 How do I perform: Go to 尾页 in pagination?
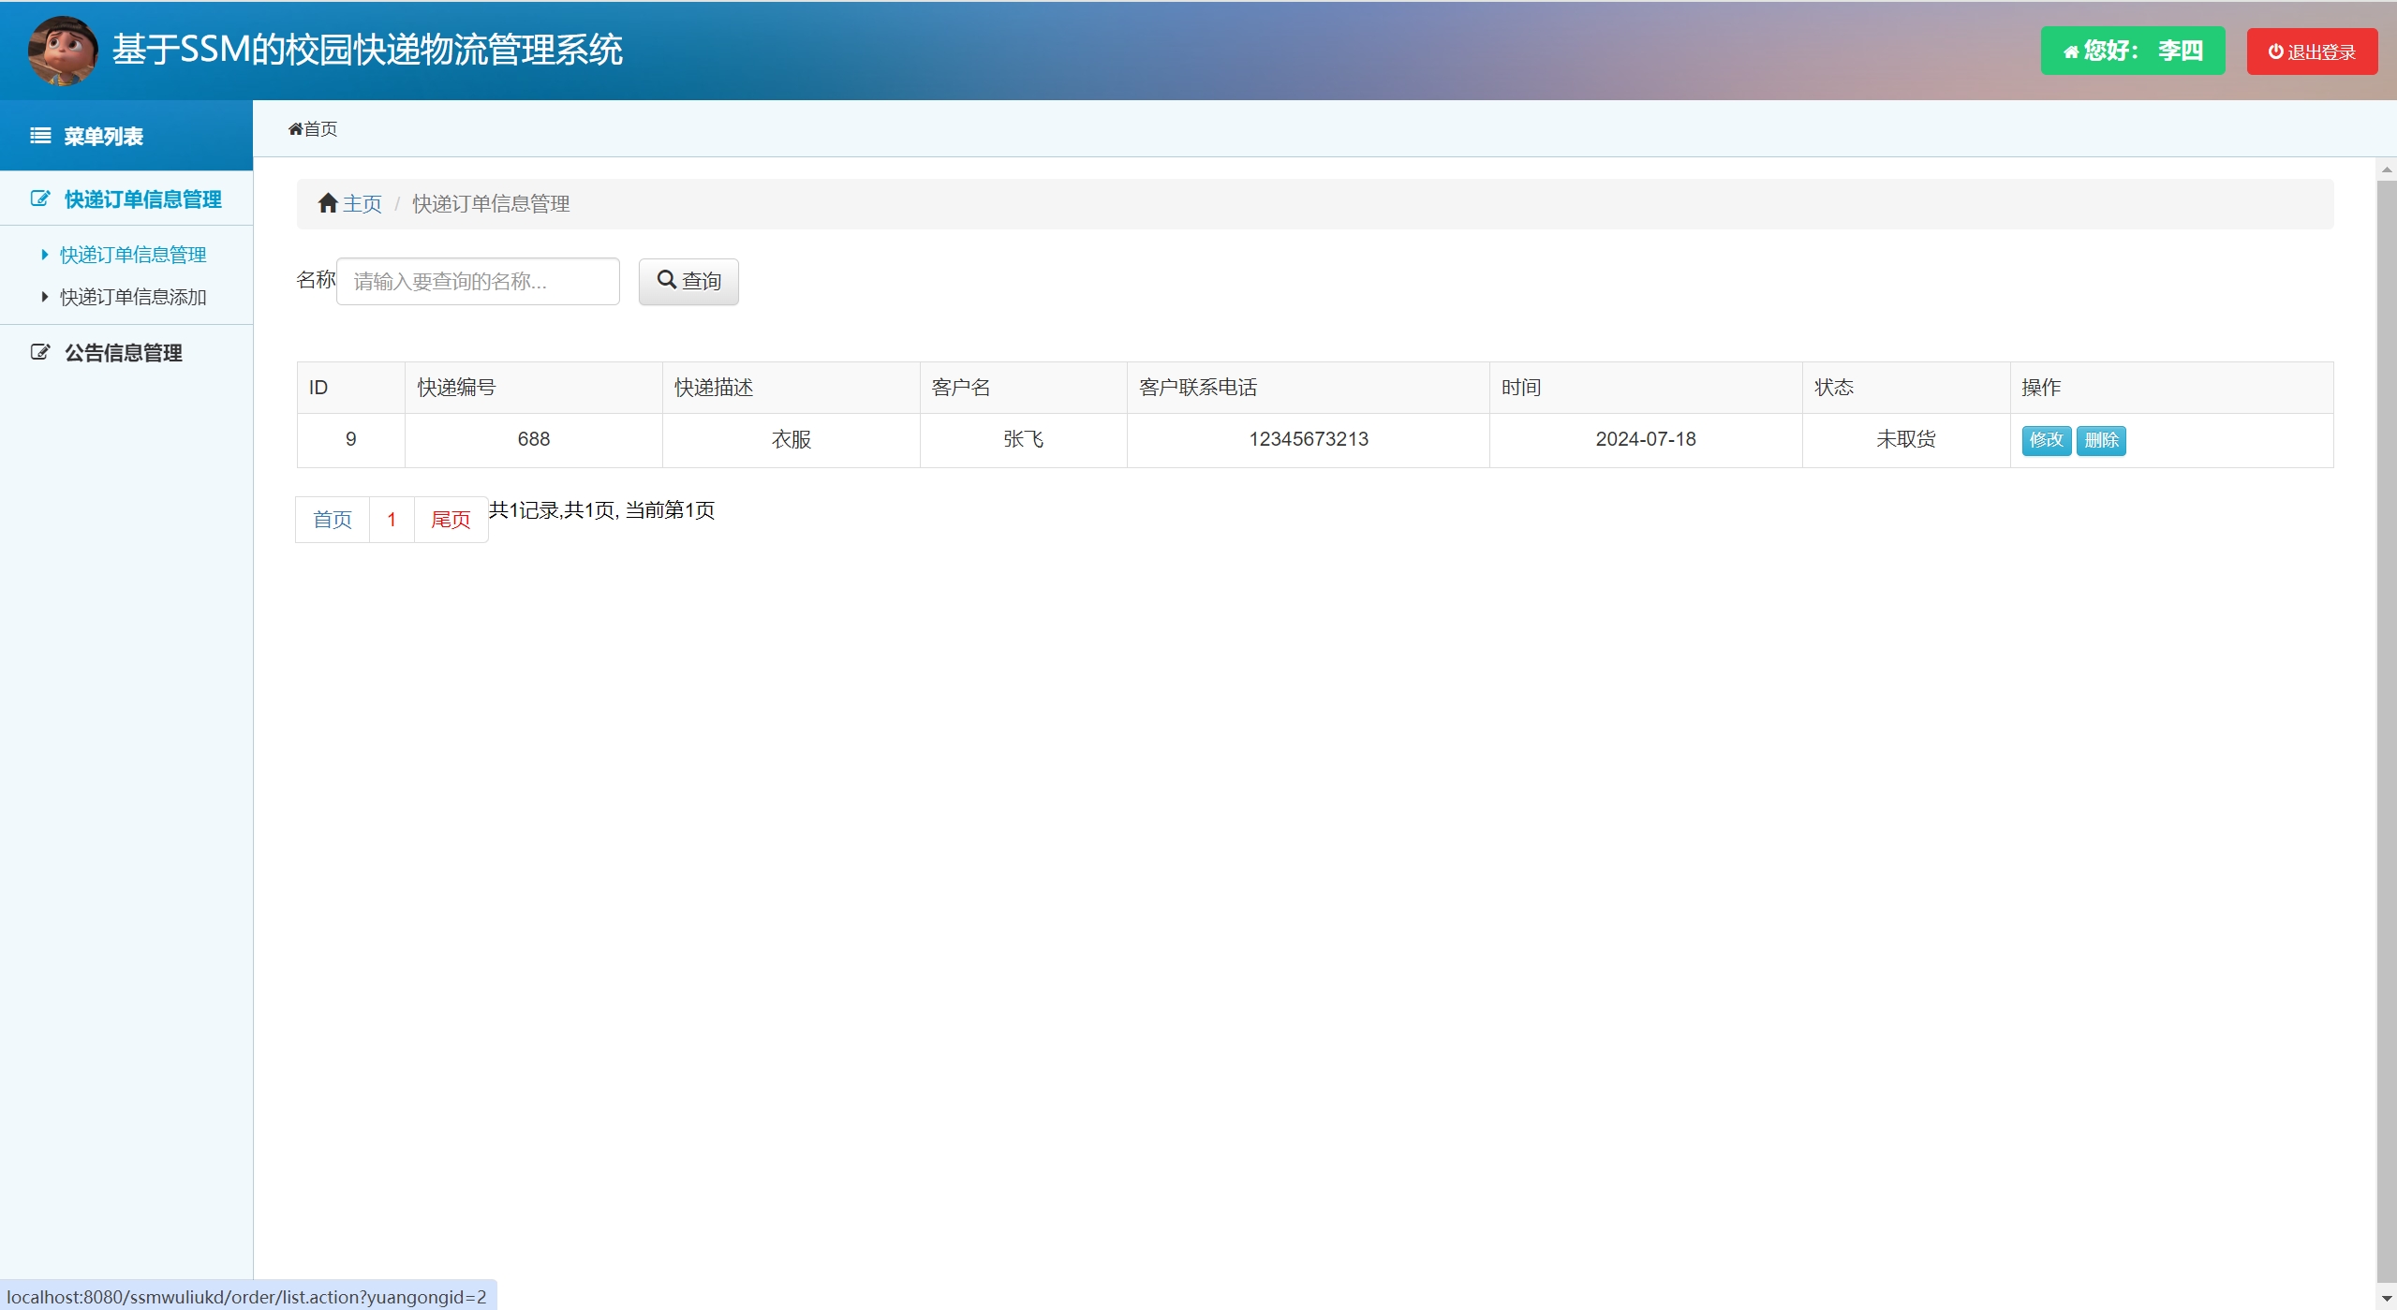pos(451,520)
